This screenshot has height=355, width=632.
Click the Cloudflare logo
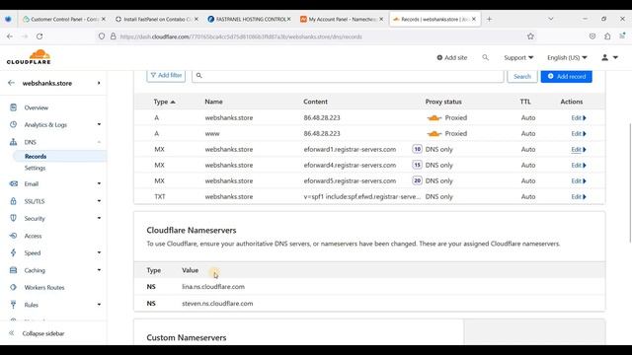click(x=29, y=57)
